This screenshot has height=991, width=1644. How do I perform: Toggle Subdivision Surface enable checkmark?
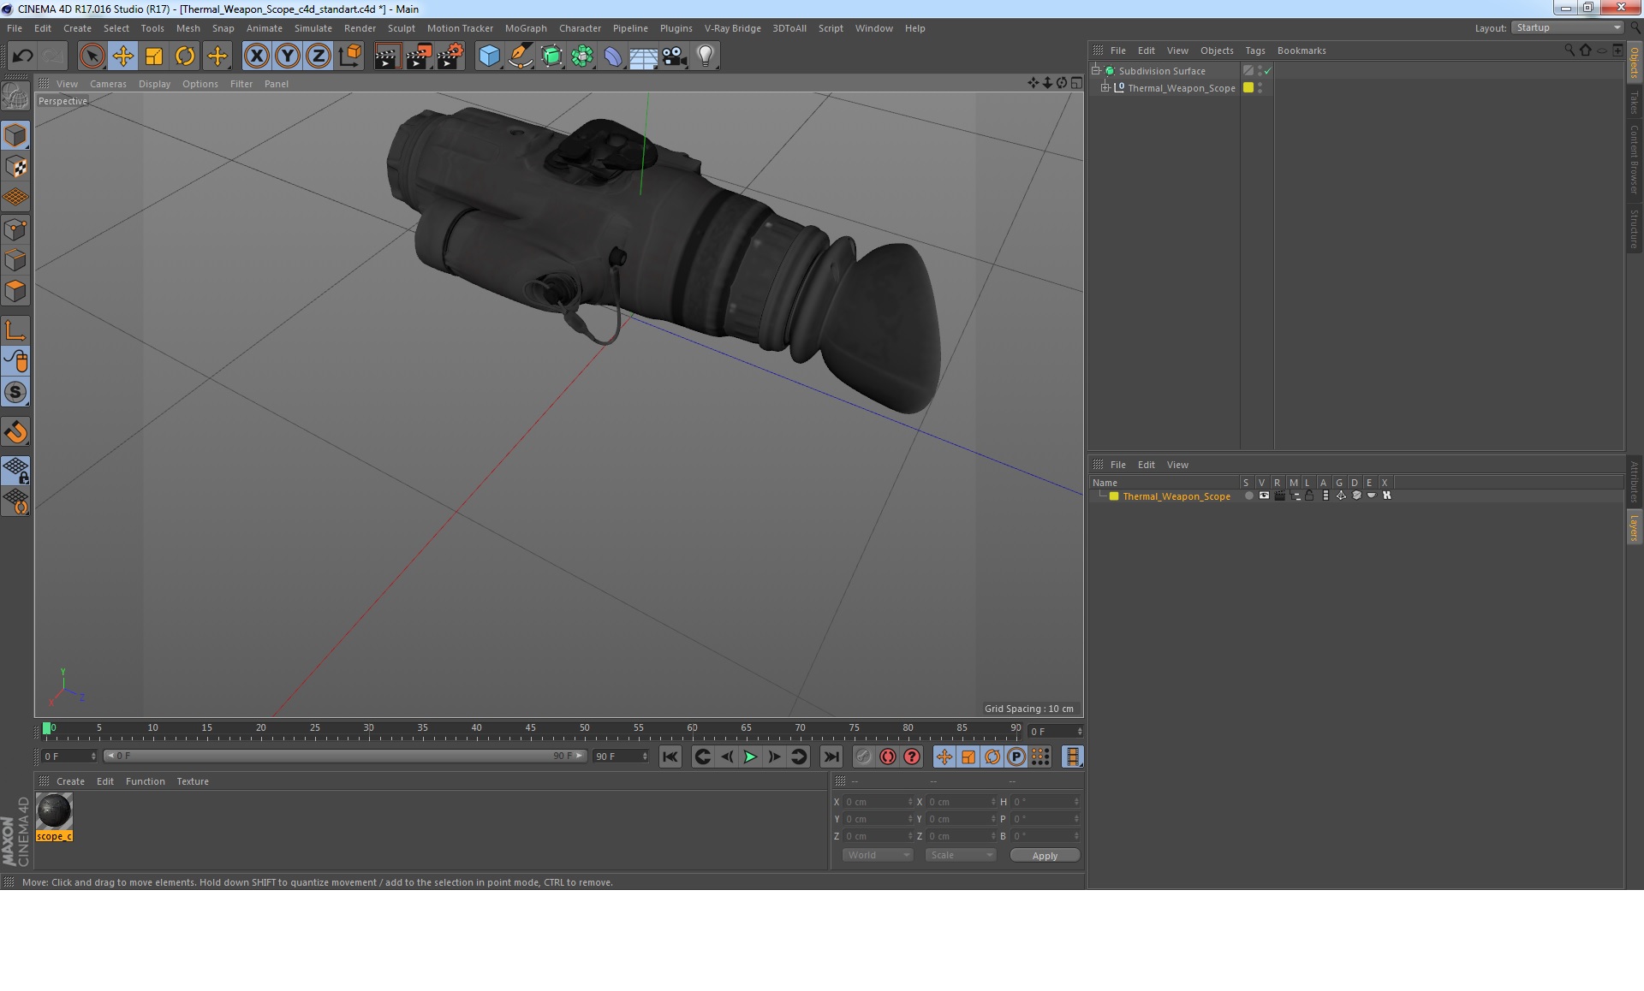pos(1268,71)
